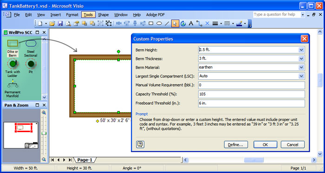Image resolution: width=325 pixels, height=173 pixels.
Task: Open Print Preview from the toolbar
Action: coord(68,23)
